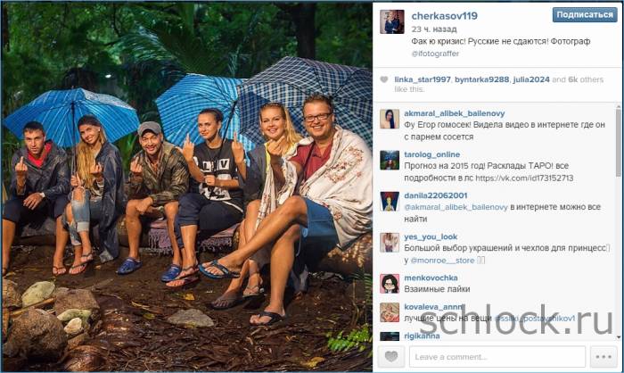This screenshot has height=373, width=624.
Task: Open linka_star1997 liker profile
Action: (x=423, y=79)
